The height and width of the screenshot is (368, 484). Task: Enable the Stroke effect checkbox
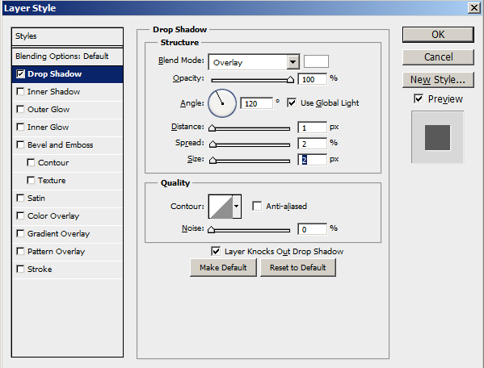(20, 269)
